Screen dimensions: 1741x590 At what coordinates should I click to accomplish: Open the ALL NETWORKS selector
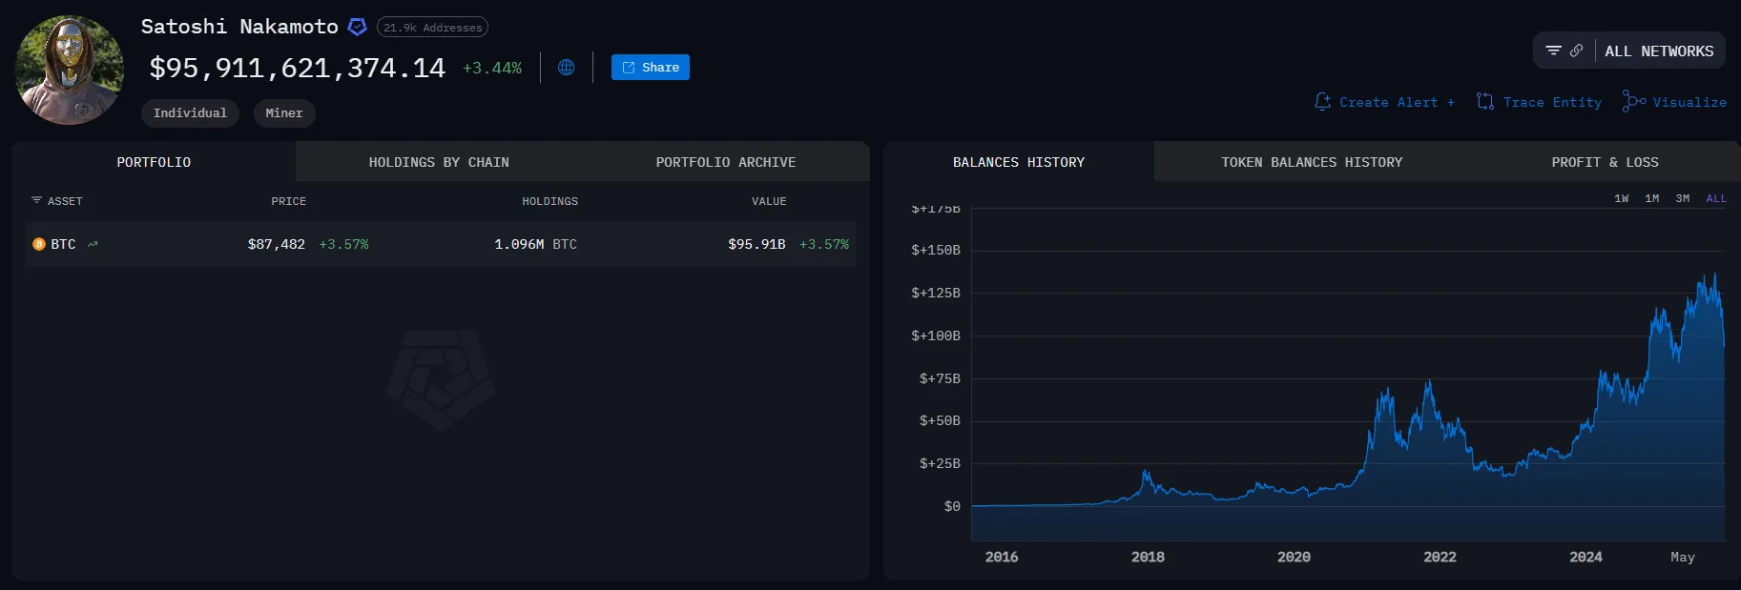[x=1658, y=51]
